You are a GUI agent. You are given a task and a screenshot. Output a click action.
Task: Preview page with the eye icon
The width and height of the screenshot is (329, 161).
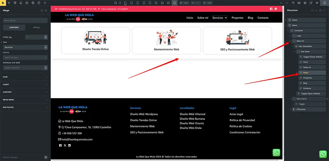pos(317,3)
